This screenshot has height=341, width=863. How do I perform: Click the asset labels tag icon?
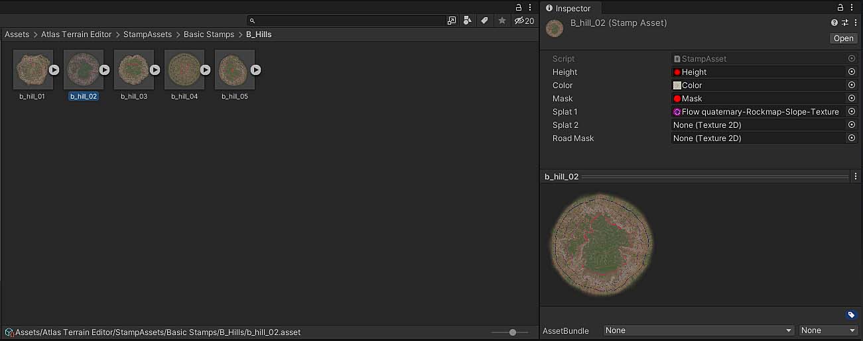(852, 315)
